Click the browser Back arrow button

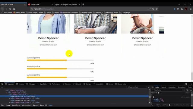point(2,9)
